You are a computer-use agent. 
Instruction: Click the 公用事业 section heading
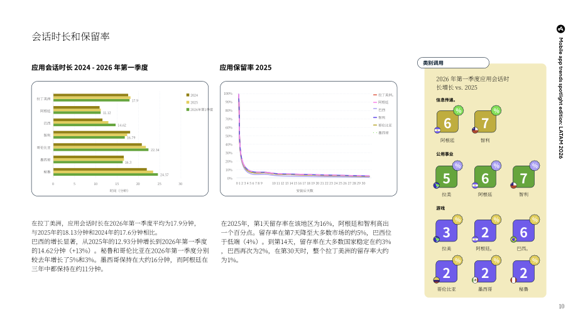pos(445,154)
